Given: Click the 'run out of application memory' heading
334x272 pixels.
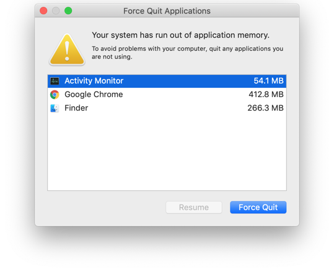Looking at the screenshot, I should [181, 35].
